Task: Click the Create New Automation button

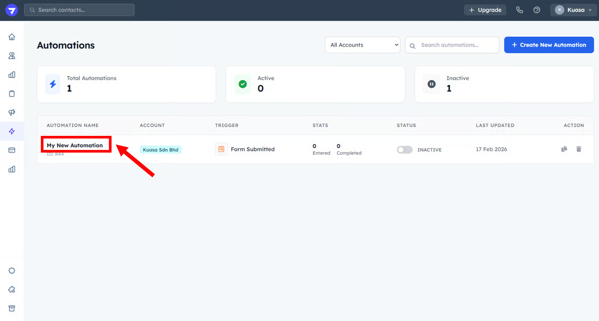Action: 548,45
